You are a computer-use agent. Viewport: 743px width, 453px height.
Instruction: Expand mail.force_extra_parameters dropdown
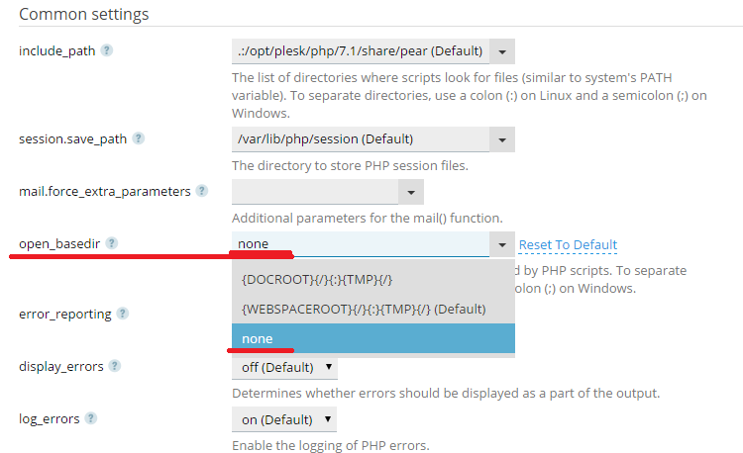pyautogui.click(x=410, y=192)
